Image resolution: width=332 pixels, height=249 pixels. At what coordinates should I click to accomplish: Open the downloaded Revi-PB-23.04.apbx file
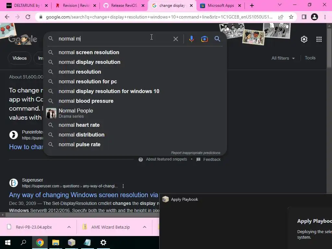point(34,227)
